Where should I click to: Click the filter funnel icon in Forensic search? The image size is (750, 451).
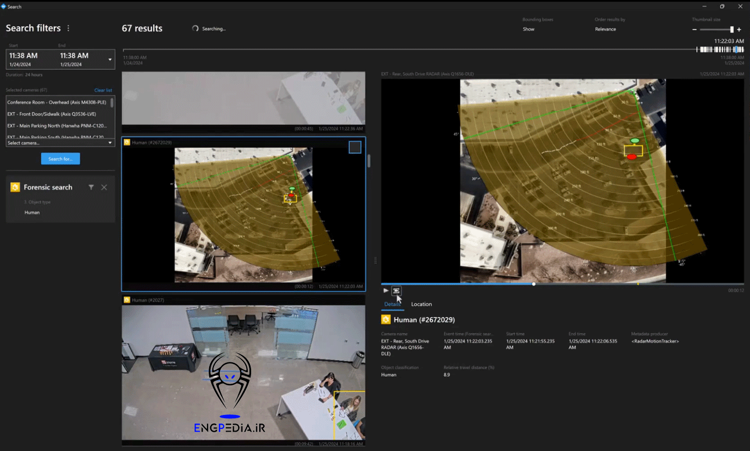[91, 187]
